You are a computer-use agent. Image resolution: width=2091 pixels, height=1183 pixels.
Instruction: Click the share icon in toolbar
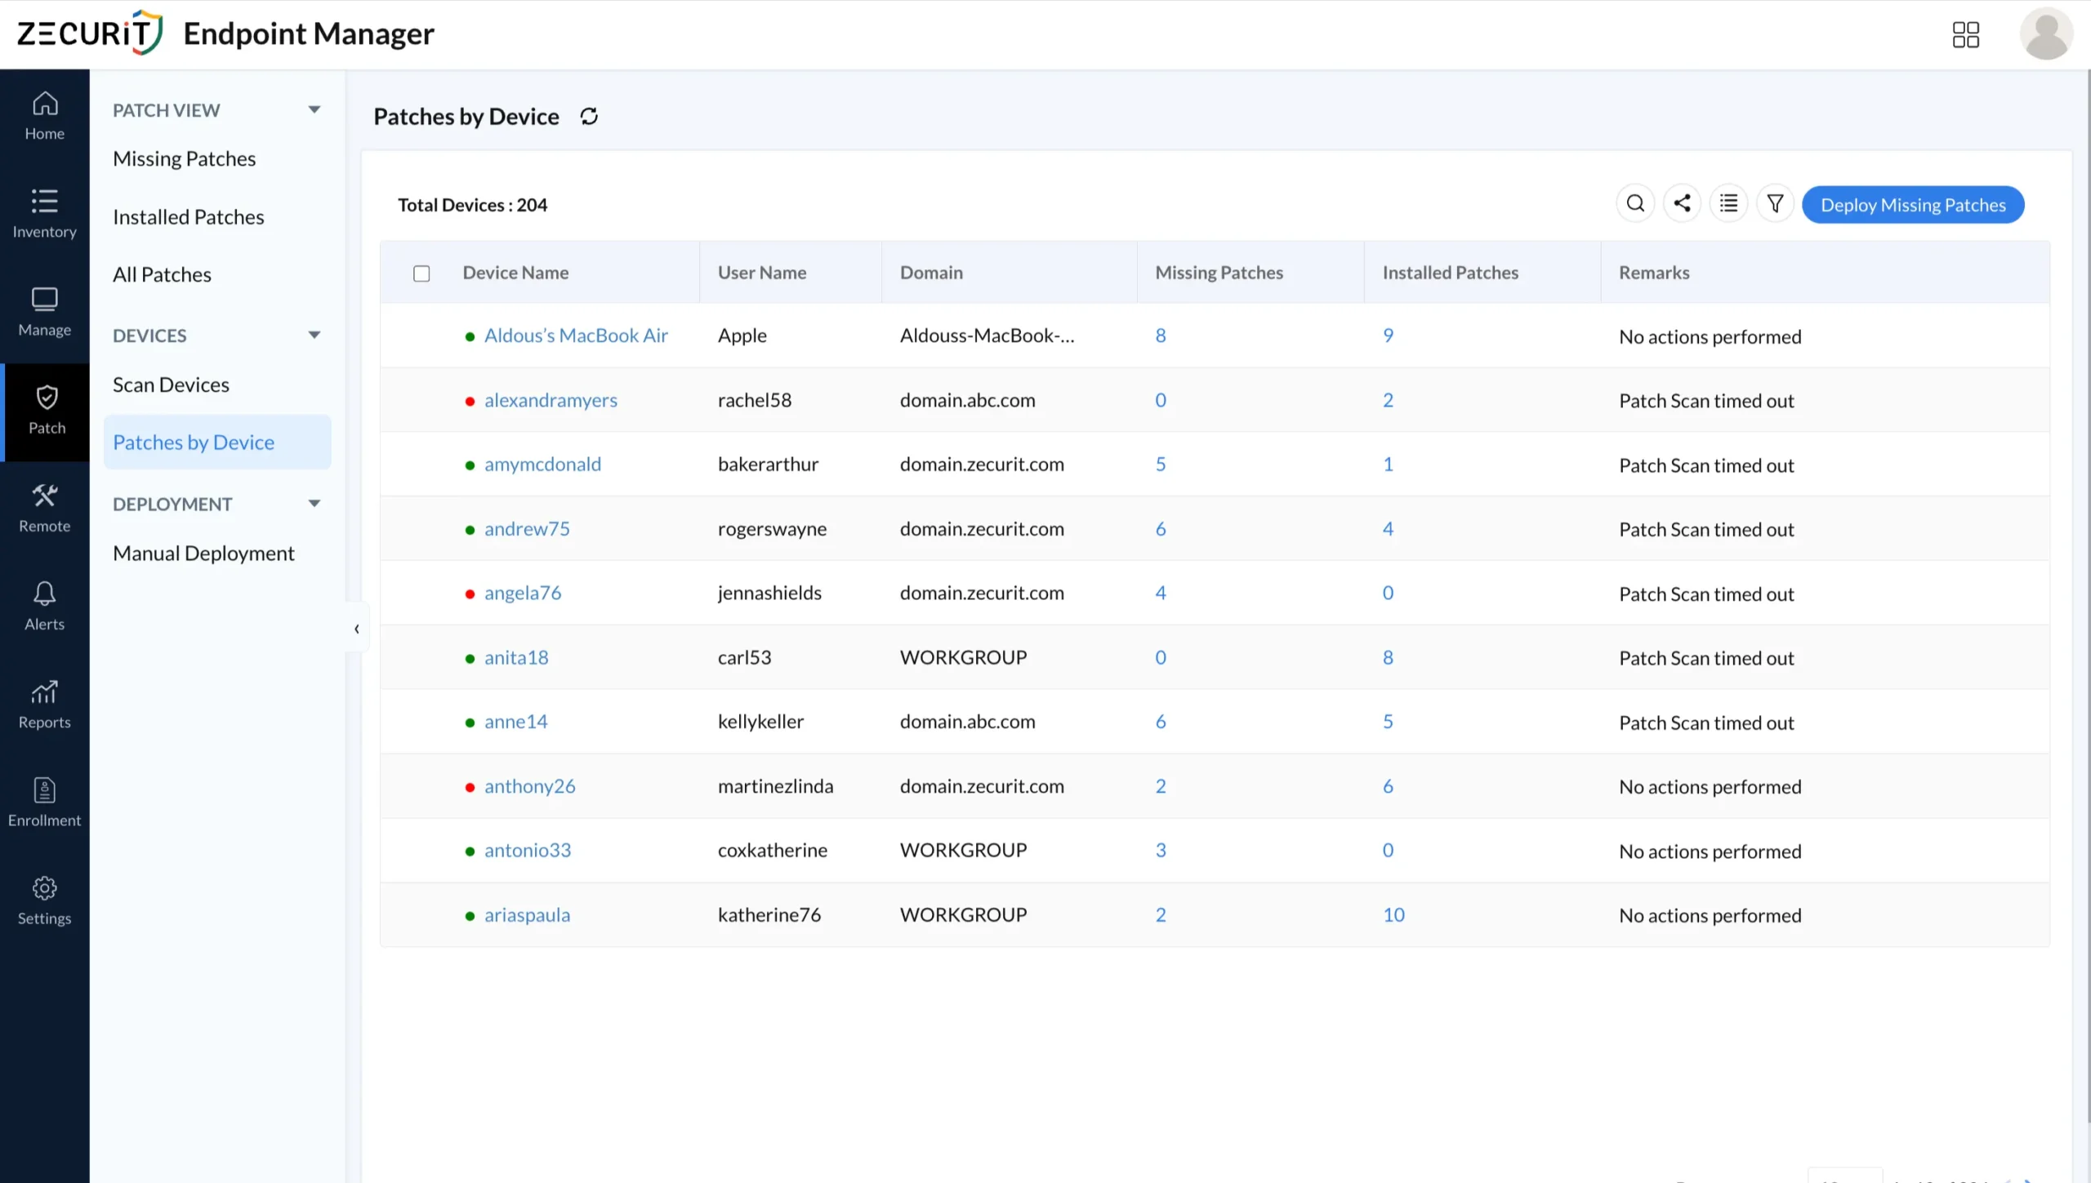click(x=1682, y=204)
